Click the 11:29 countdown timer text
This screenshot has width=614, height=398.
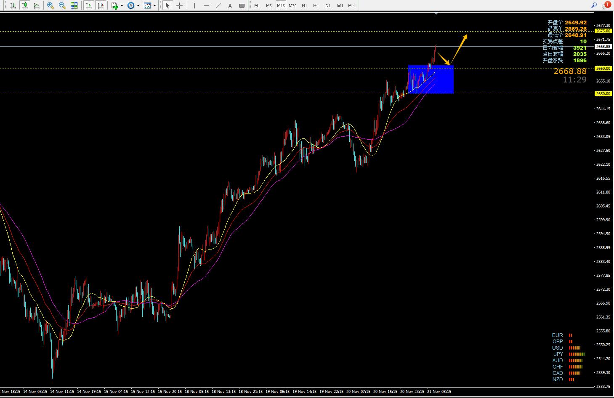click(x=574, y=80)
